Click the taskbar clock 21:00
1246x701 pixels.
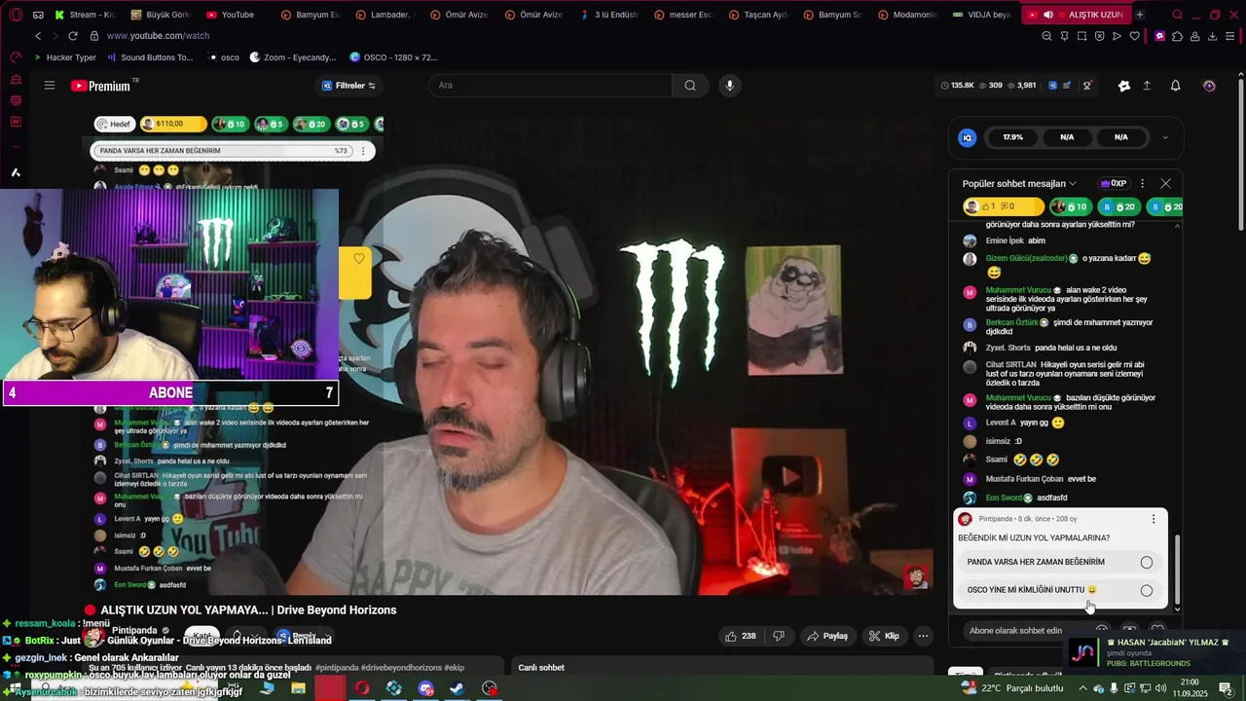pyautogui.click(x=1191, y=683)
